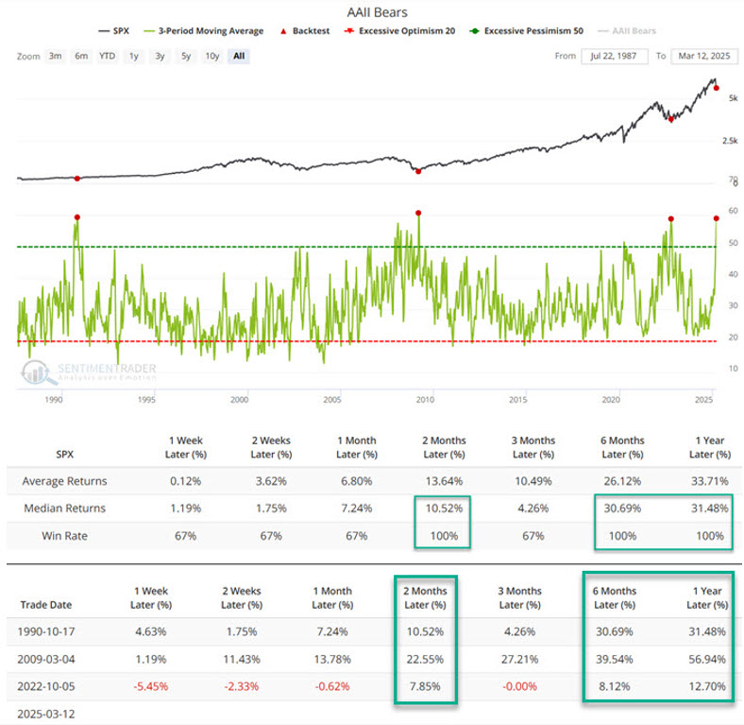Switch the zoom to 5y
This screenshot has width=744, height=725.
(184, 57)
